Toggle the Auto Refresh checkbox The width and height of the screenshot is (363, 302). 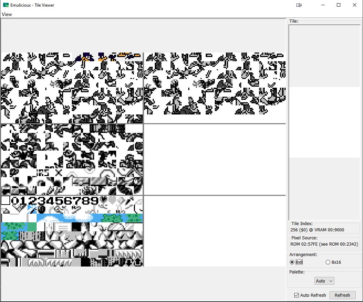[296, 295]
